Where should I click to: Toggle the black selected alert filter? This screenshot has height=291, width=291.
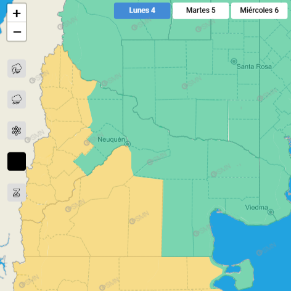(17, 162)
